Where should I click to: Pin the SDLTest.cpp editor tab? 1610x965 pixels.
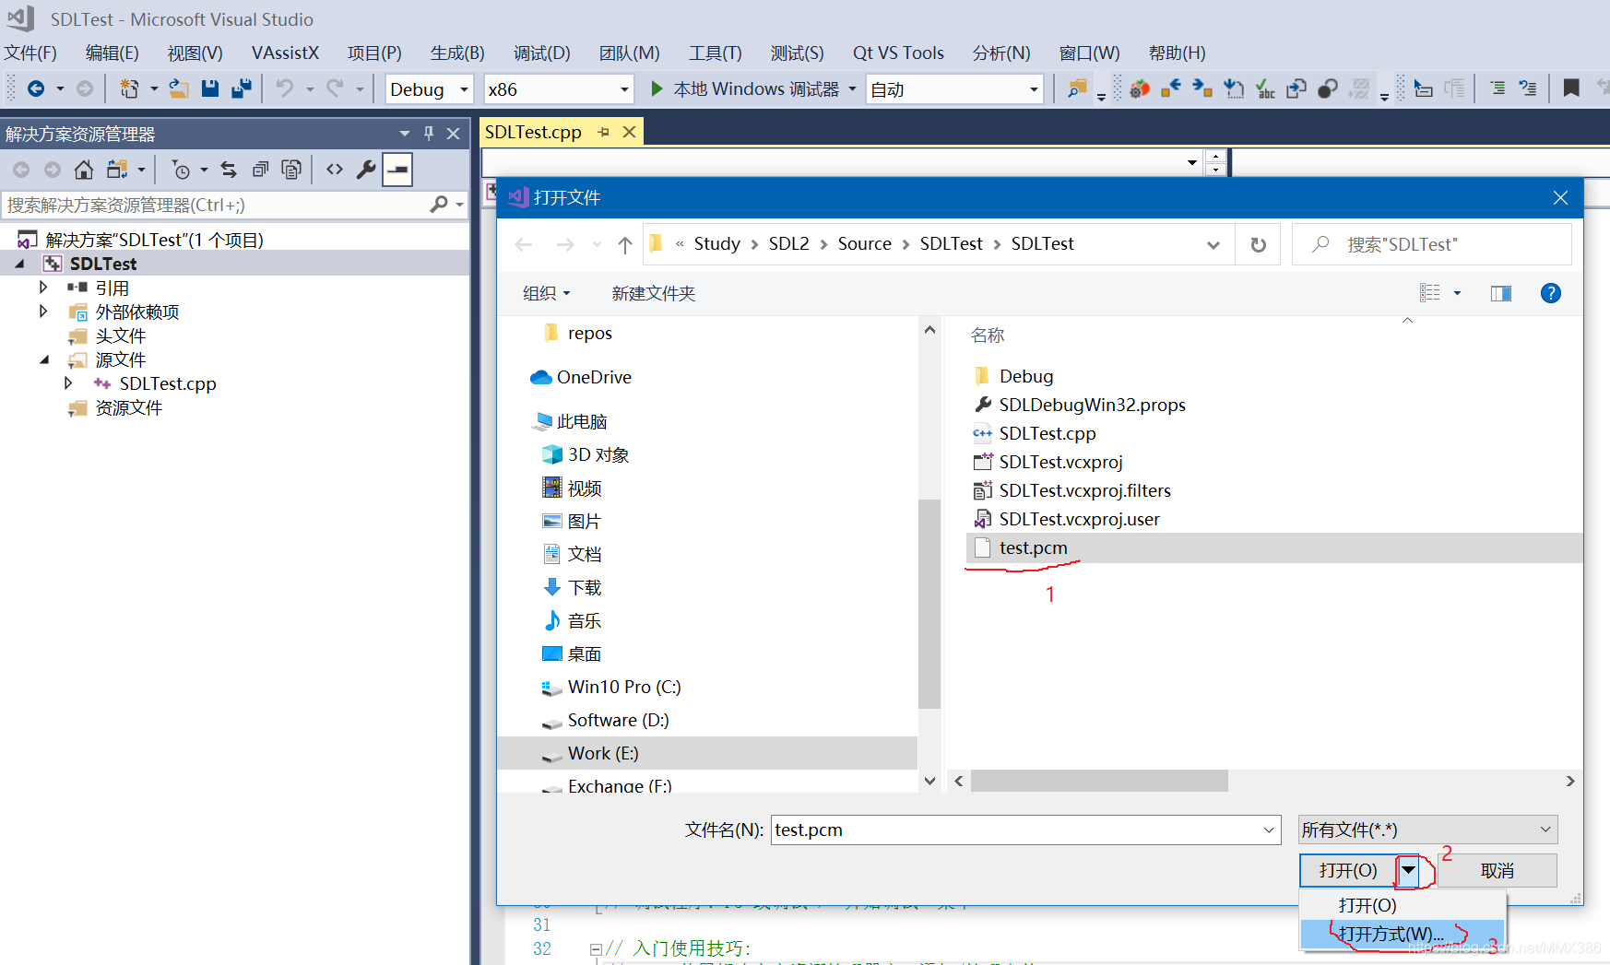pos(604,132)
